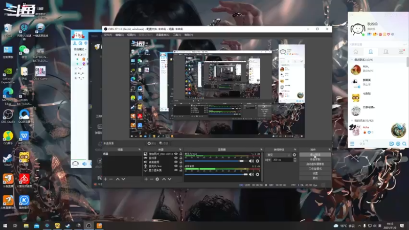Click the QQ video icon in the bottom bar
This screenshot has height=230, width=409.
(392, 144)
